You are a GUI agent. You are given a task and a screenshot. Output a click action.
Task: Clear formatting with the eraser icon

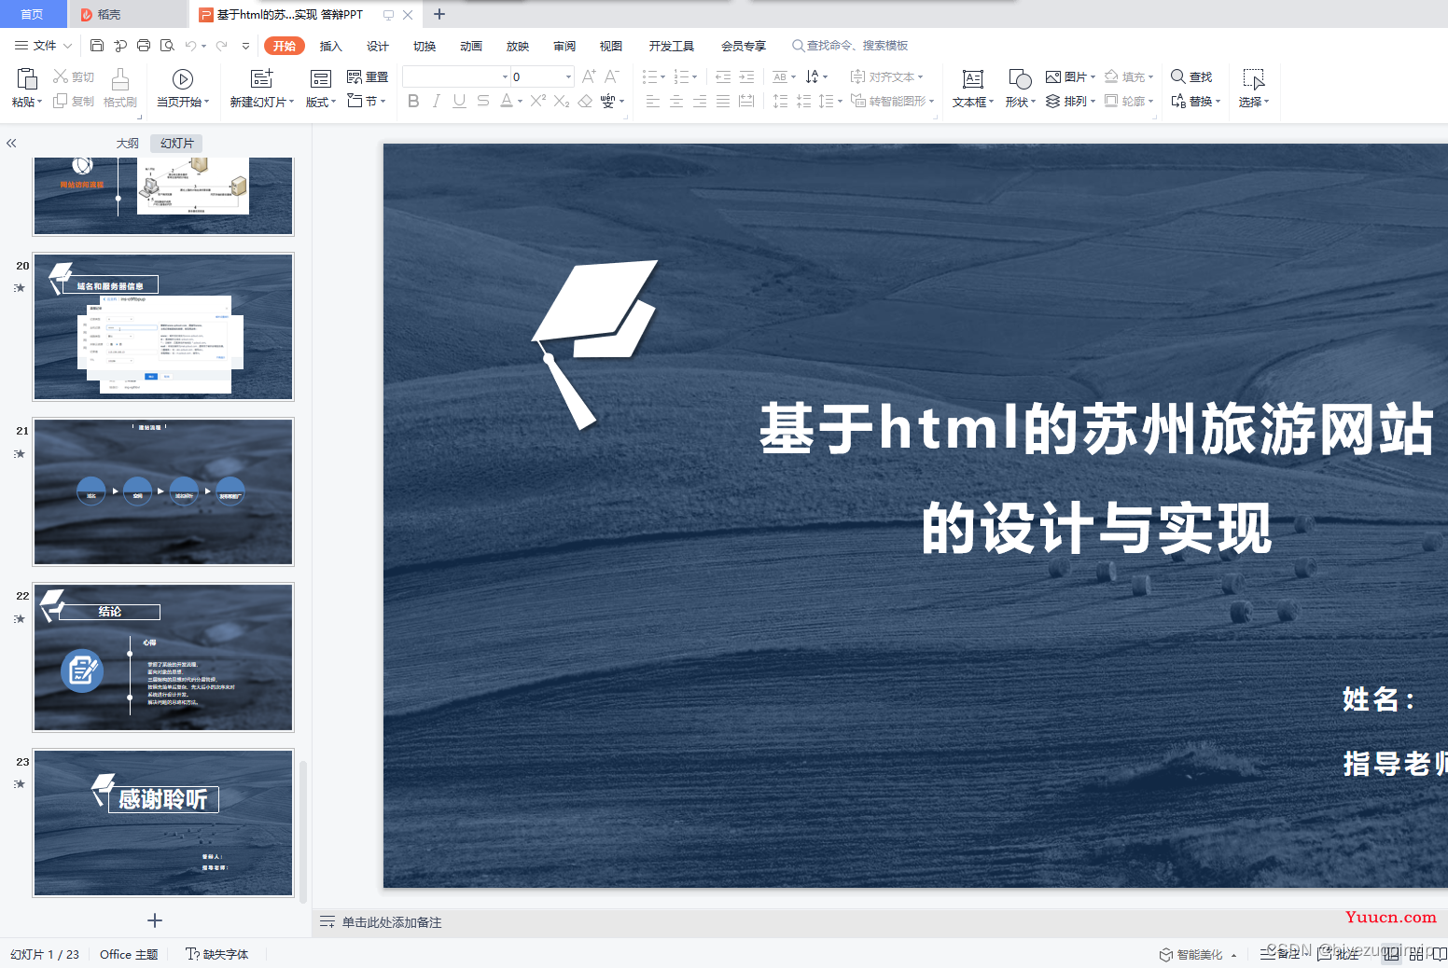point(585,101)
